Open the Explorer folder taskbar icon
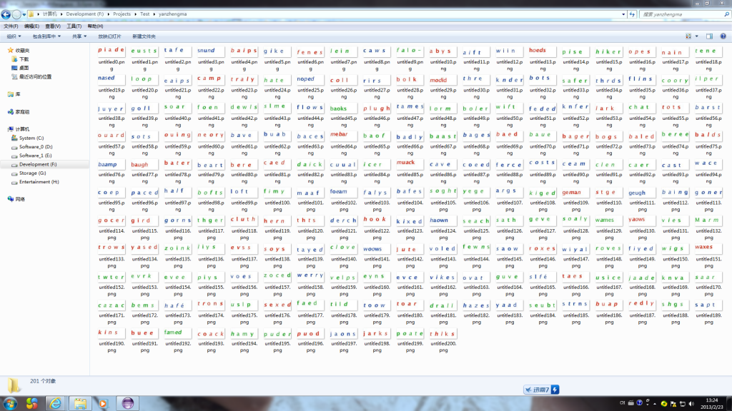 pyautogui.click(x=80, y=403)
